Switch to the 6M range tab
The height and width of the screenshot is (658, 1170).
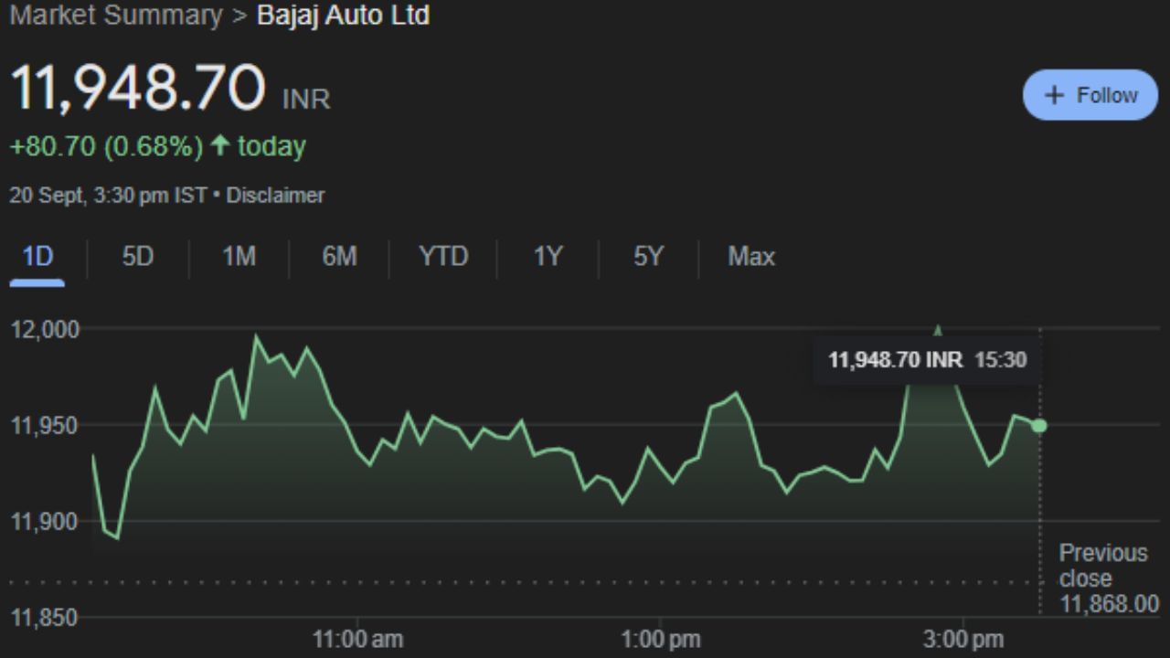coord(339,257)
